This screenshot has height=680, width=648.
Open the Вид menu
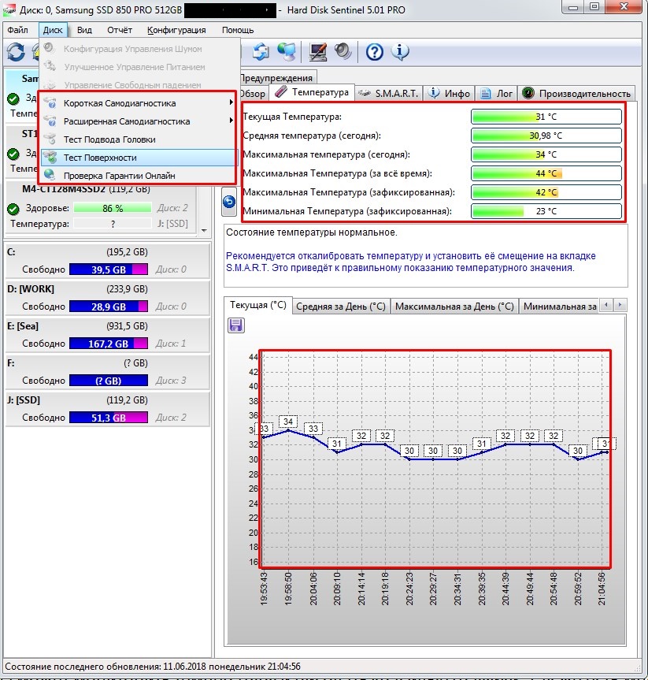[x=84, y=30]
